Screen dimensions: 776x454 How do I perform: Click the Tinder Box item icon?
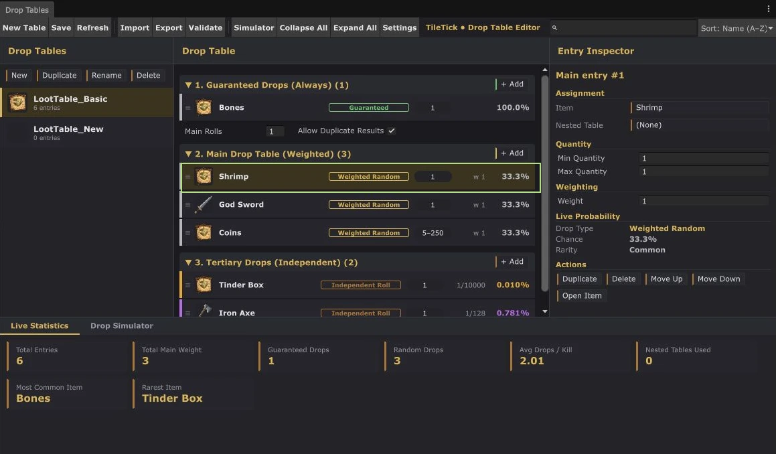tap(204, 285)
